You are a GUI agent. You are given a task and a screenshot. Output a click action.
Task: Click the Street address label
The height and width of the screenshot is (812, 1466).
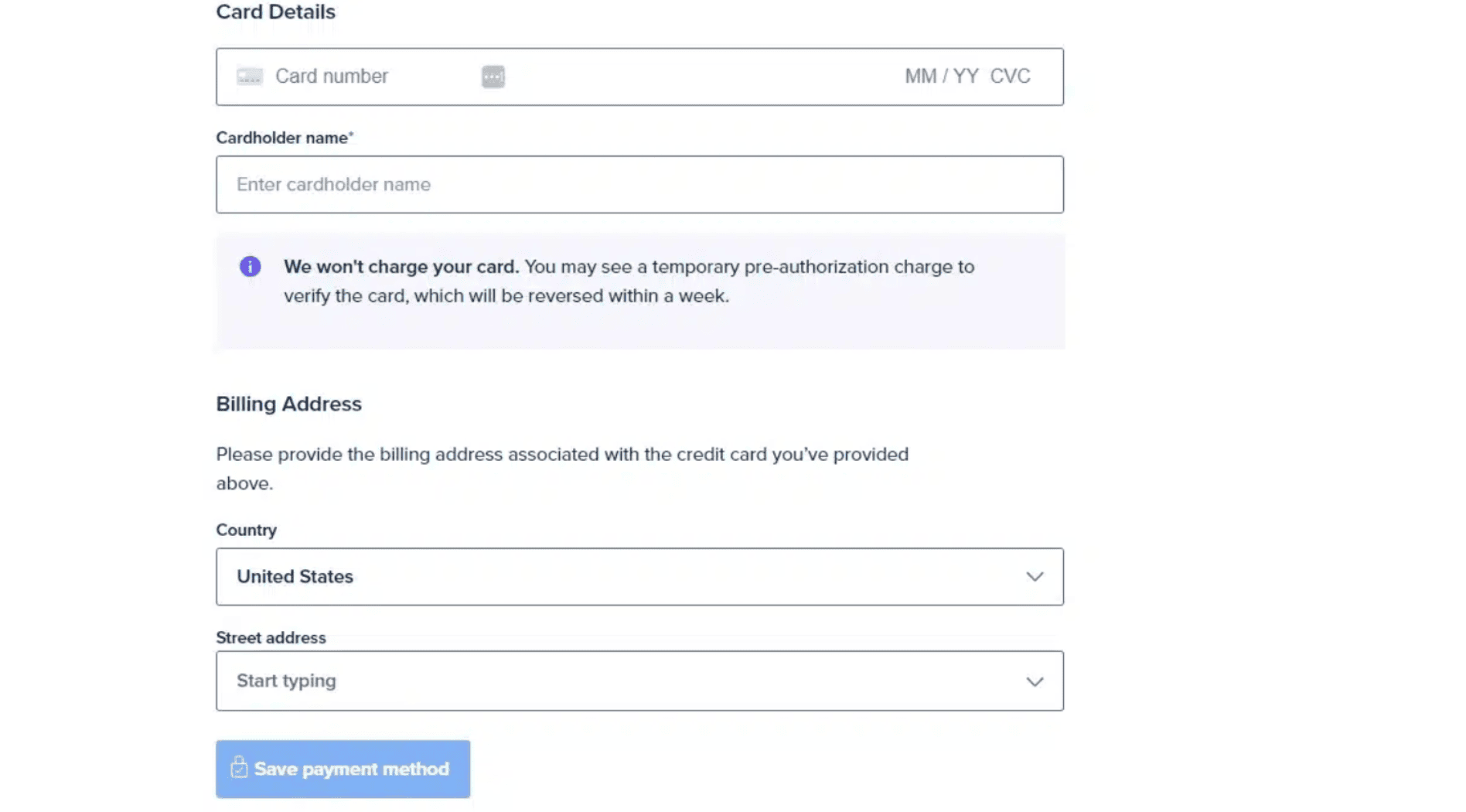click(x=271, y=638)
